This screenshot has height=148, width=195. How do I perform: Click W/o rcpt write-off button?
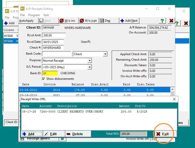point(89,21)
